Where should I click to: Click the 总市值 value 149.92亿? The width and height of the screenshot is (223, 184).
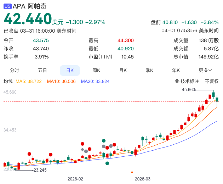coord(208,57)
